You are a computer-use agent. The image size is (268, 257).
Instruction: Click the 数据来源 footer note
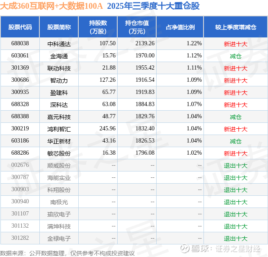67,253
